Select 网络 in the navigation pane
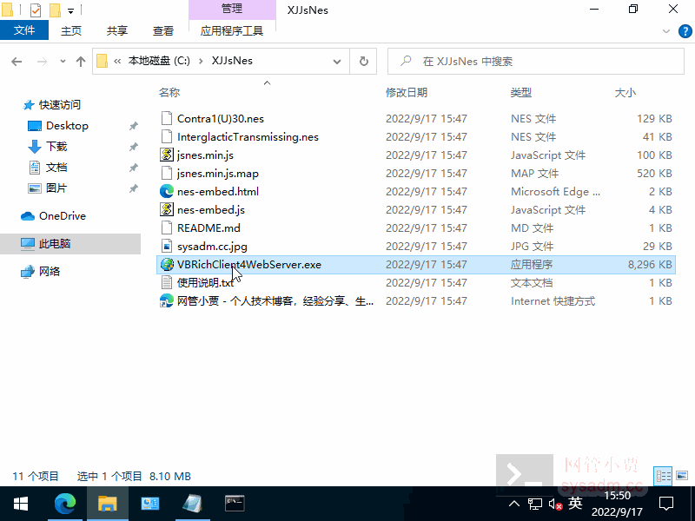The image size is (695, 521). 50,271
